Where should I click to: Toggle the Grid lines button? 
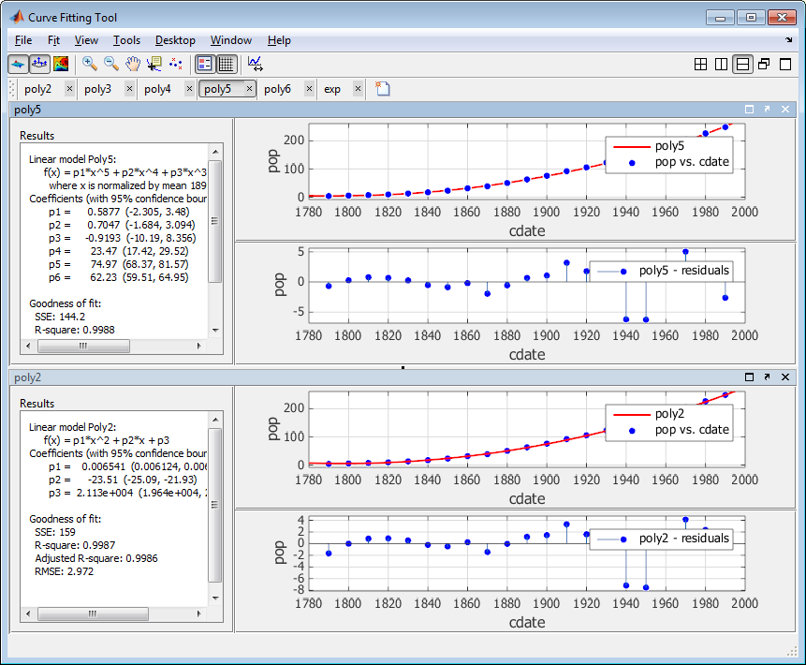pos(226,64)
